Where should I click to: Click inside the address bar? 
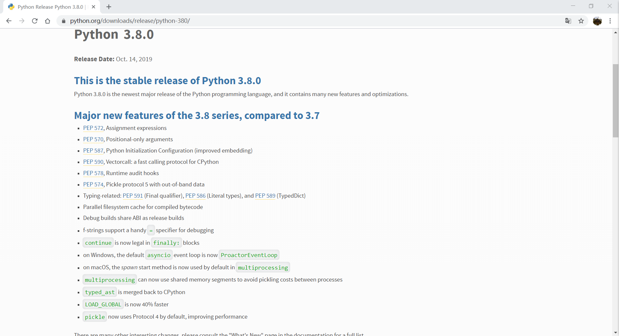click(193, 21)
